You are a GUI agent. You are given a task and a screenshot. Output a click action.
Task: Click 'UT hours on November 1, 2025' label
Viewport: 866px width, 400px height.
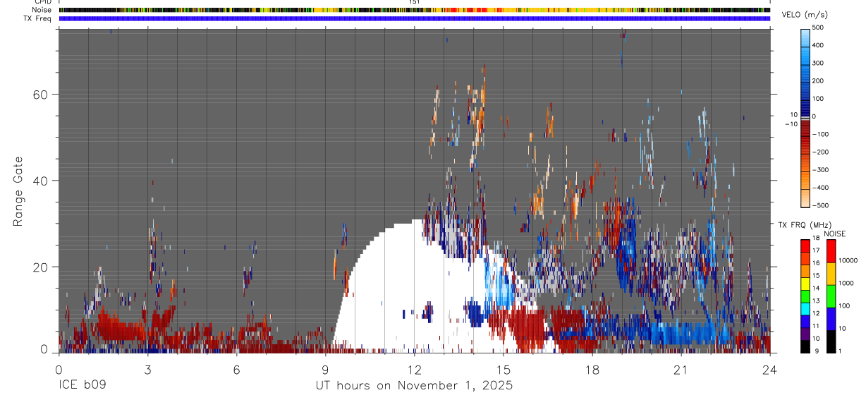coord(414,386)
